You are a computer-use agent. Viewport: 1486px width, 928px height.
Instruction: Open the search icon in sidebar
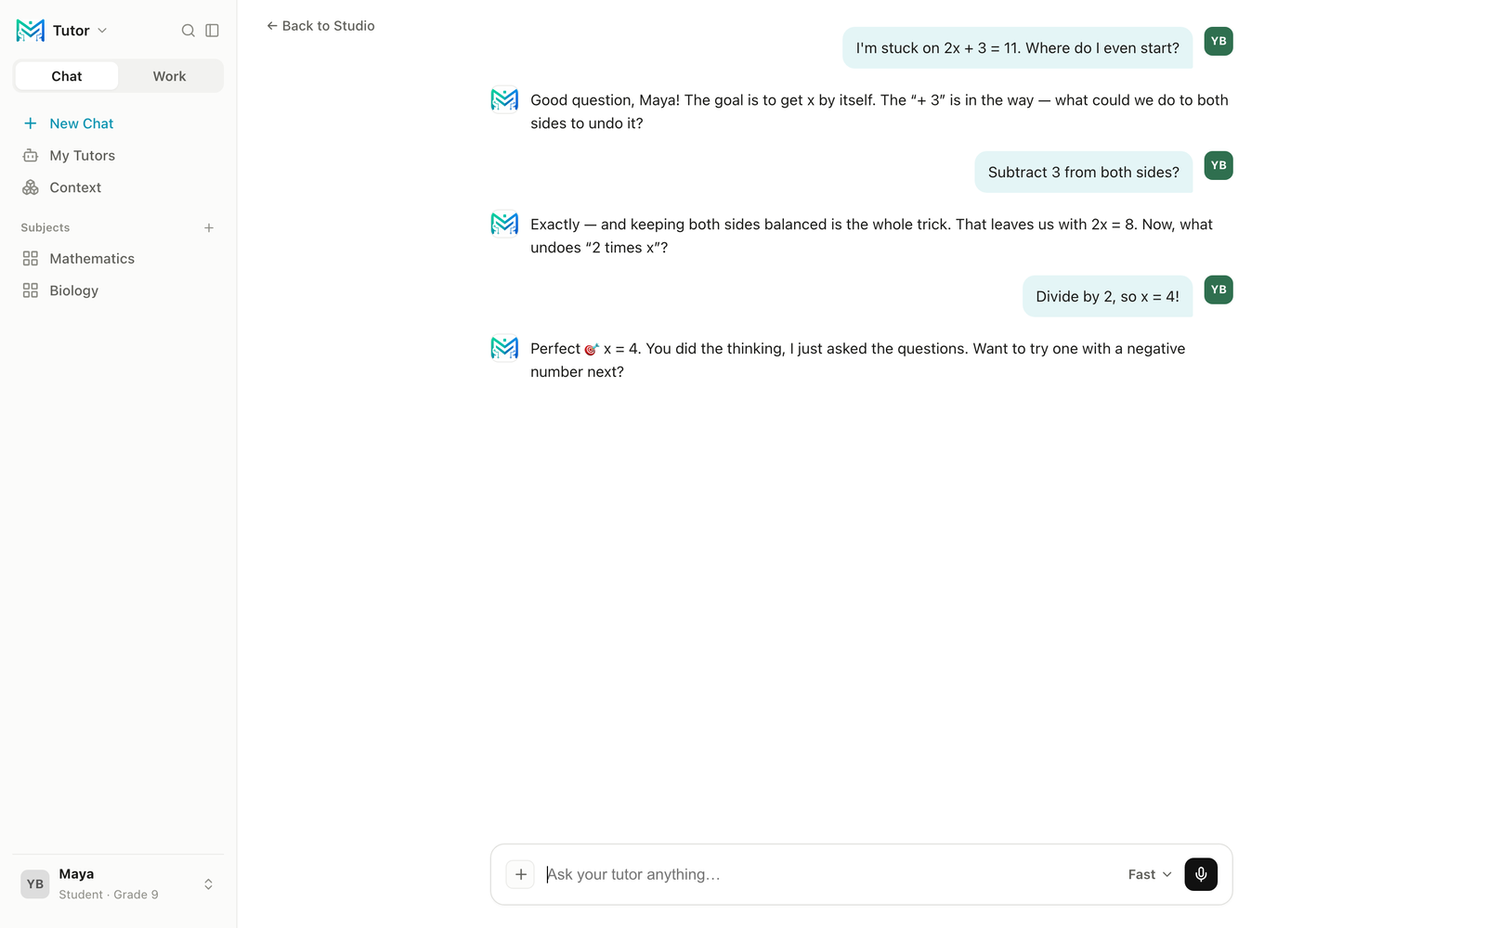click(x=189, y=31)
